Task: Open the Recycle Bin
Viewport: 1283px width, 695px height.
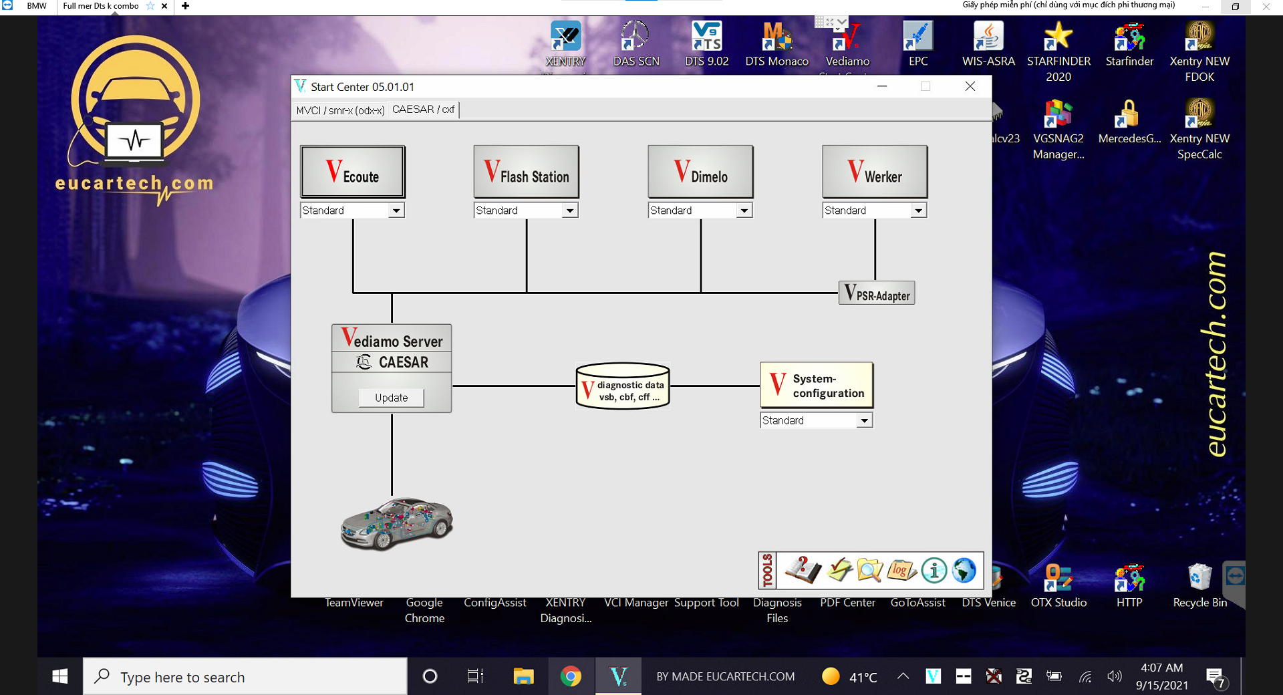Action: pyautogui.click(x=1199, y=585)
